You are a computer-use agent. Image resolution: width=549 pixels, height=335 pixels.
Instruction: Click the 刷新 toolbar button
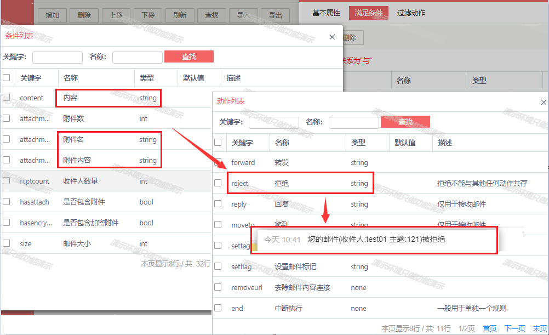[x=179, y=15]
